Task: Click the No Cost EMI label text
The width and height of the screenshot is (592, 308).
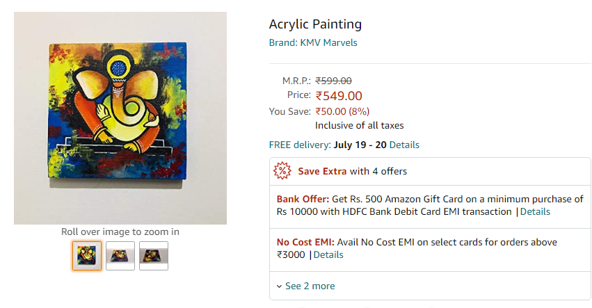Action: [x=305, y=243]
